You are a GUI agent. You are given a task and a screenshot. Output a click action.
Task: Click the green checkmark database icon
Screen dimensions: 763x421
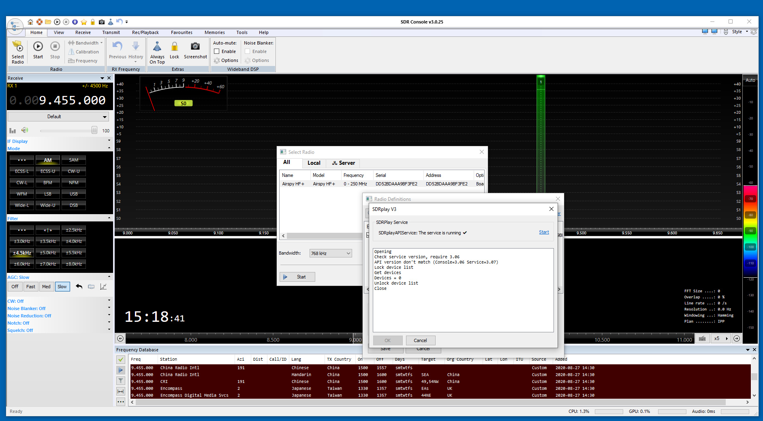click(121, 359)
